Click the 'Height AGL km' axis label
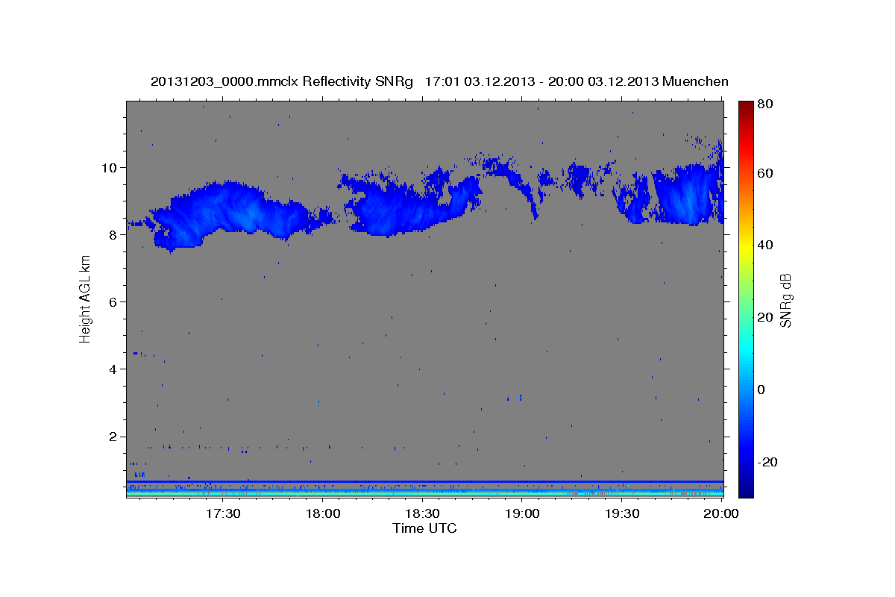Viewport: 895px width, 597px height. click(86, 299)
